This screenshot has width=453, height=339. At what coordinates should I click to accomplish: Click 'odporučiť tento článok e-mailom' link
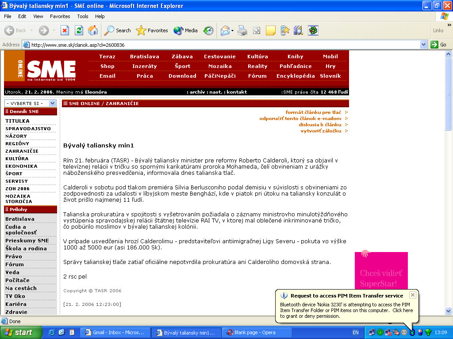coord(300,118)
